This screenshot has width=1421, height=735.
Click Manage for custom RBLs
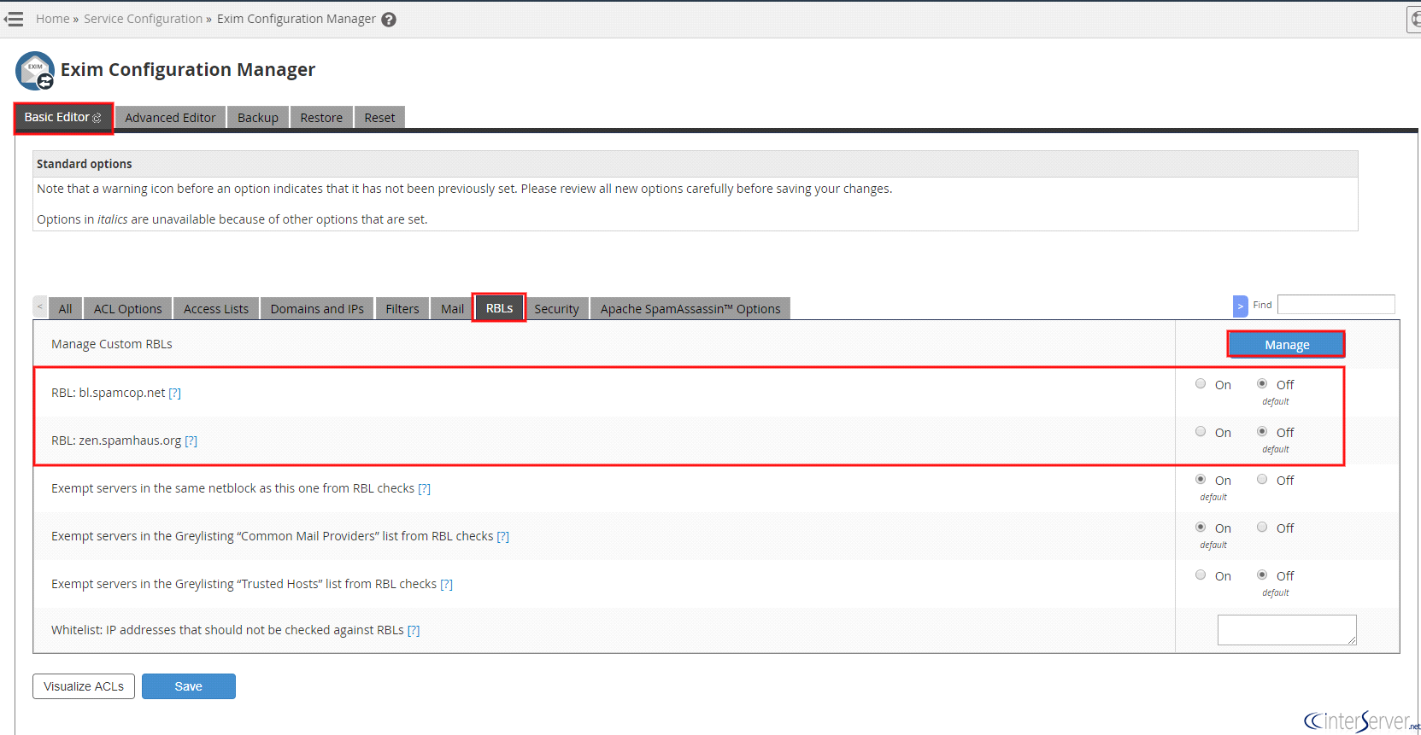(x=1286, y=344)
